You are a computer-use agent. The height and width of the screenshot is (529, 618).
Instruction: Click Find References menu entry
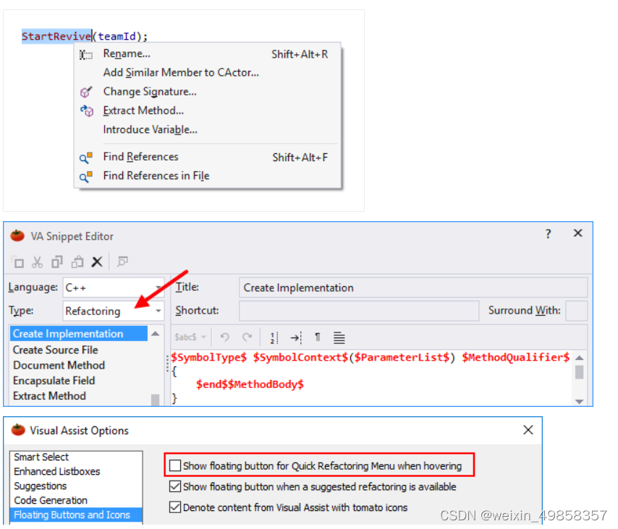tap(208, 157)
